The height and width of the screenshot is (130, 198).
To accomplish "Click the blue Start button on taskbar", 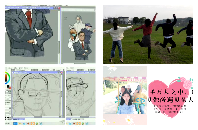I will point(15,123).
